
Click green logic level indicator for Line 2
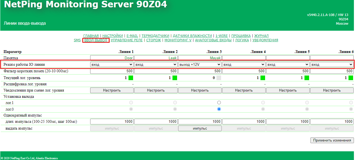(175, 78)
